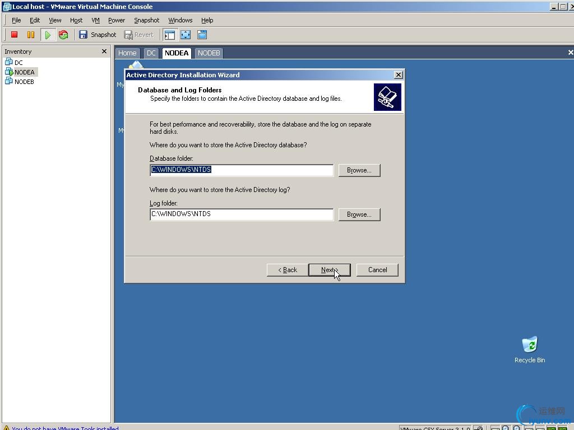Click the Recycle Bin desktop icon
574x430 pixels.
(x=530, y=350)
